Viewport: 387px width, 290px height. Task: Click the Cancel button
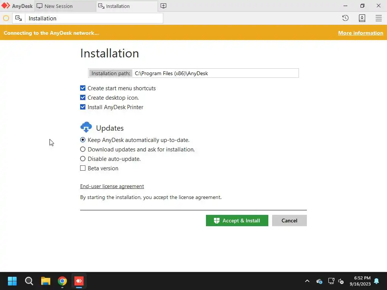pyautogui.click(x=289, y=221)
